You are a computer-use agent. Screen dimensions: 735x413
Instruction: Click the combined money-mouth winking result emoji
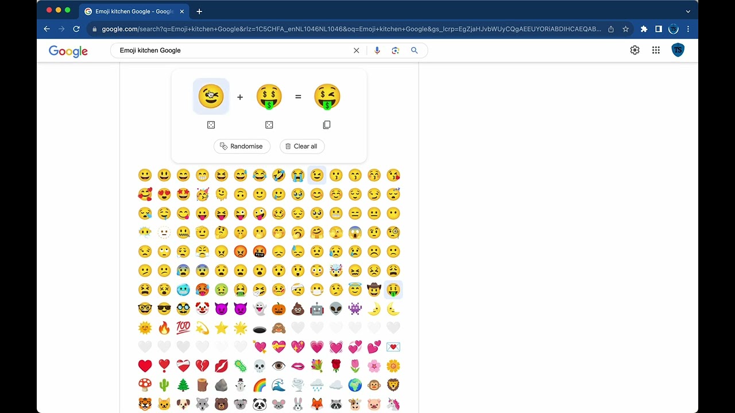(327, 96)
